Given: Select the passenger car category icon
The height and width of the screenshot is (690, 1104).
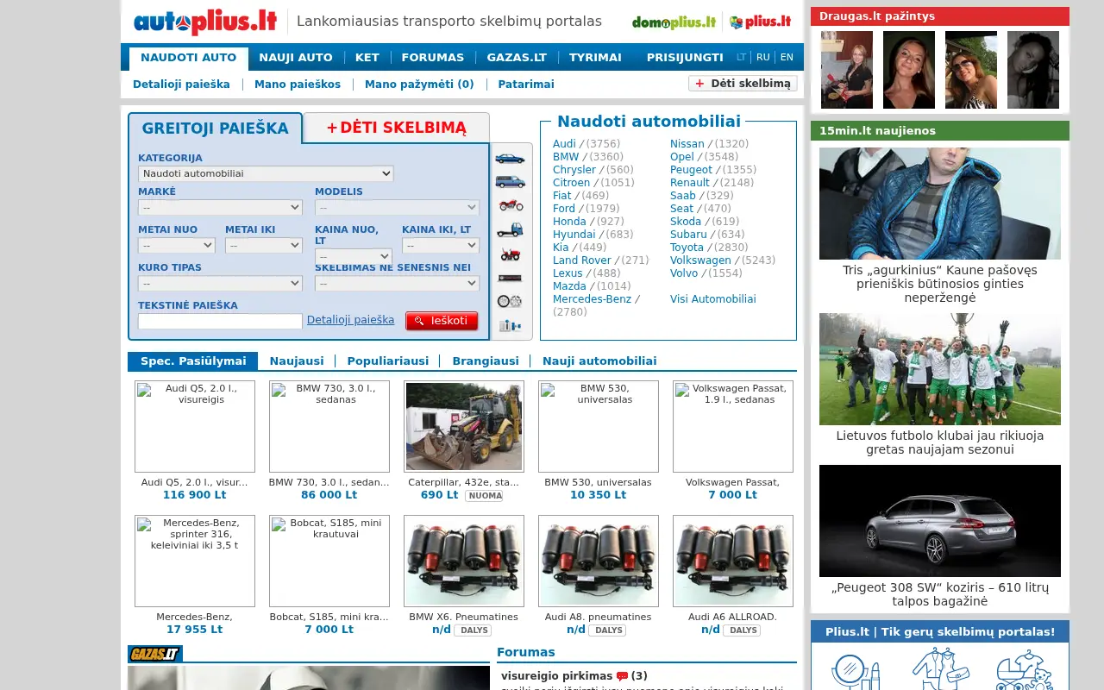Looking at the screenshot, I should point(510,158).
